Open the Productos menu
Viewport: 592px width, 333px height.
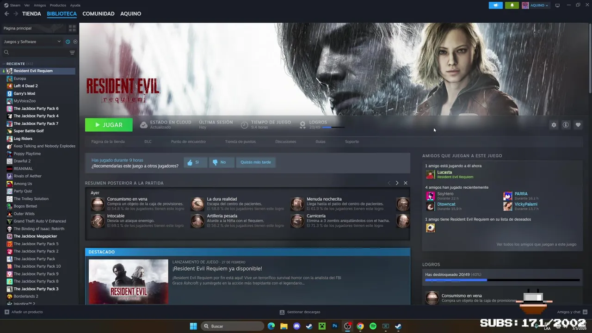(58, 5)
